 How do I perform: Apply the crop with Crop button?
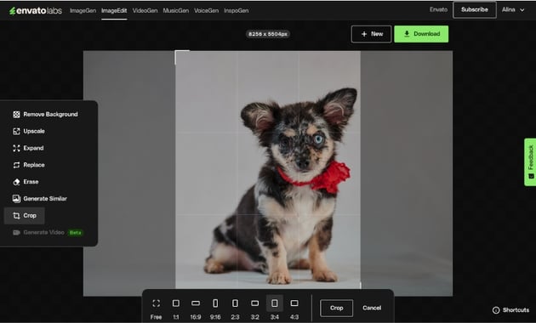tap(336, 308)
